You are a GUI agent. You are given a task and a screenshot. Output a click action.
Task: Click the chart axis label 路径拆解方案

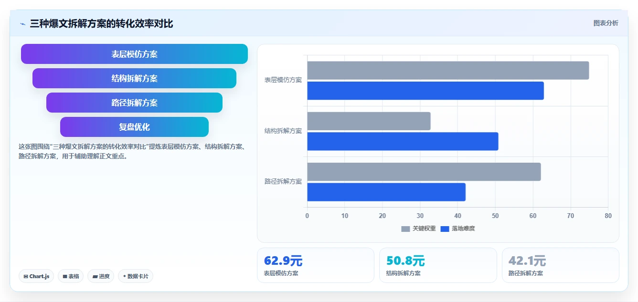283,181
